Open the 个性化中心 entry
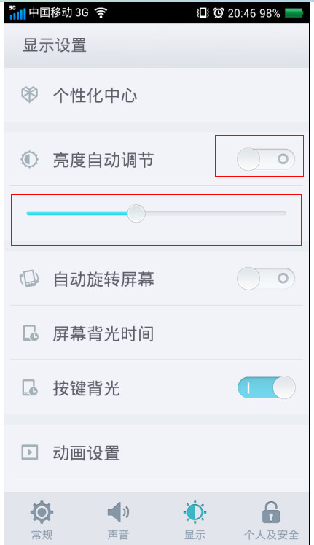Viewport: 314px width, 545px height. click(x=157, y=95)
